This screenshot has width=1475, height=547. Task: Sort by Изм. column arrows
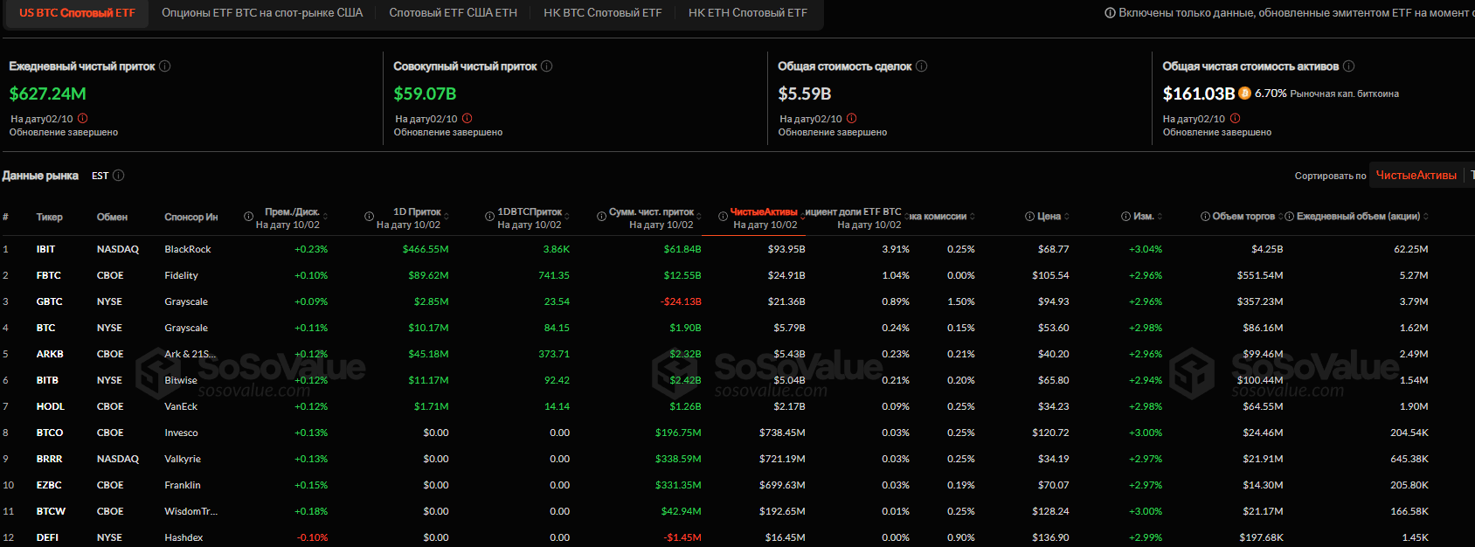[x=1160, y=217]
